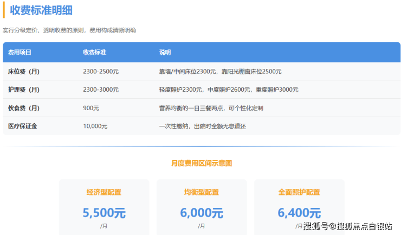Click the 伙食费（月） row label
Image resolution: width=401 pixels, height=235 pixels.
(x=24, y=108)
